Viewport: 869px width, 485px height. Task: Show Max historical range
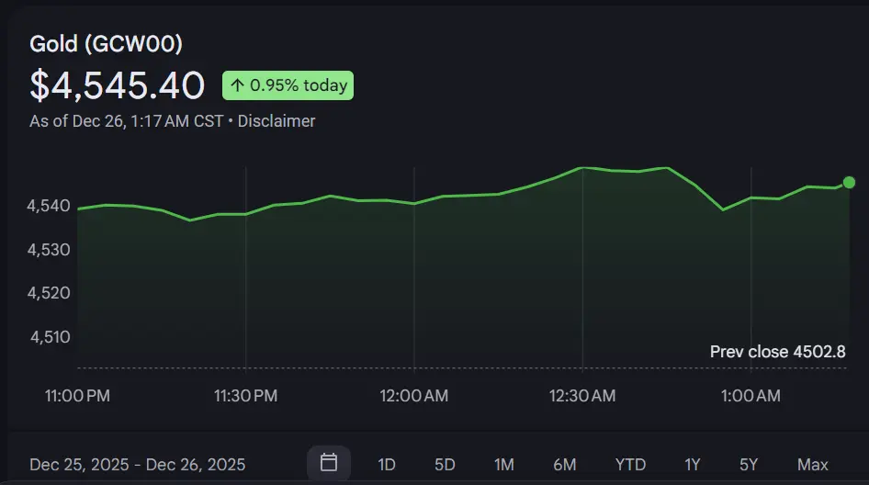point(812,465)
